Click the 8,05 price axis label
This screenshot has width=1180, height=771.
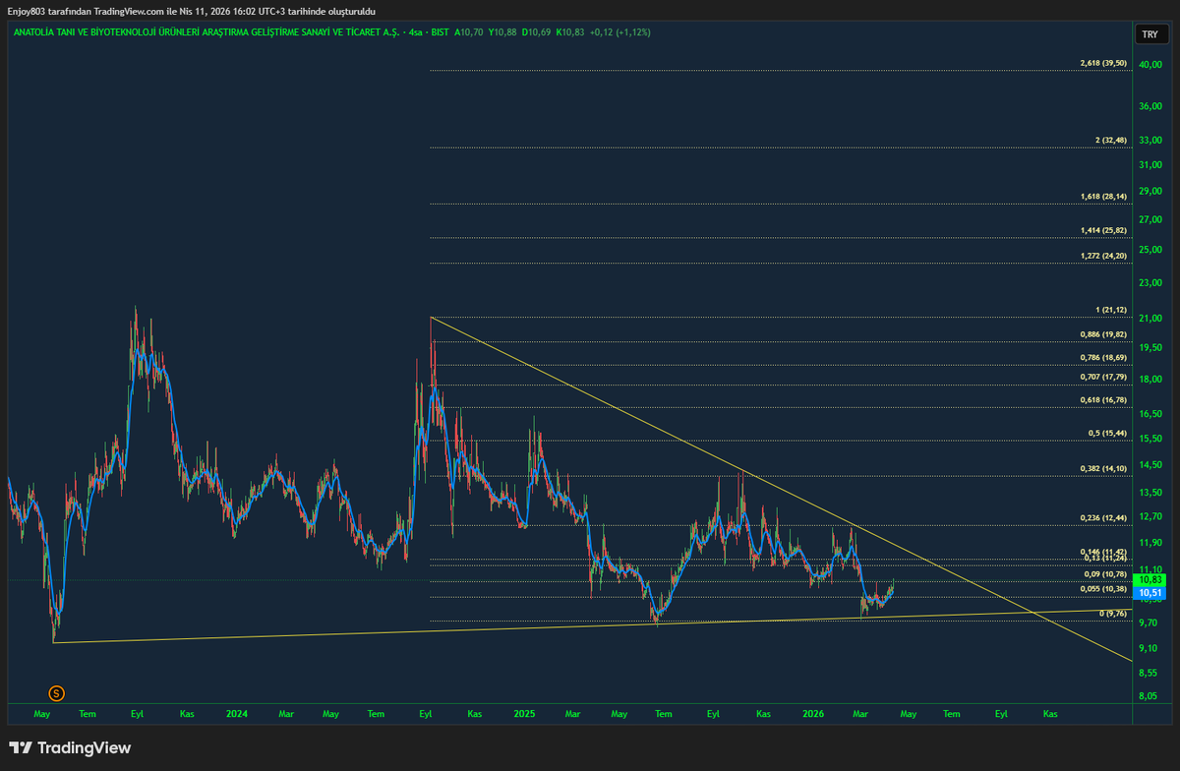pos(1148,697)
